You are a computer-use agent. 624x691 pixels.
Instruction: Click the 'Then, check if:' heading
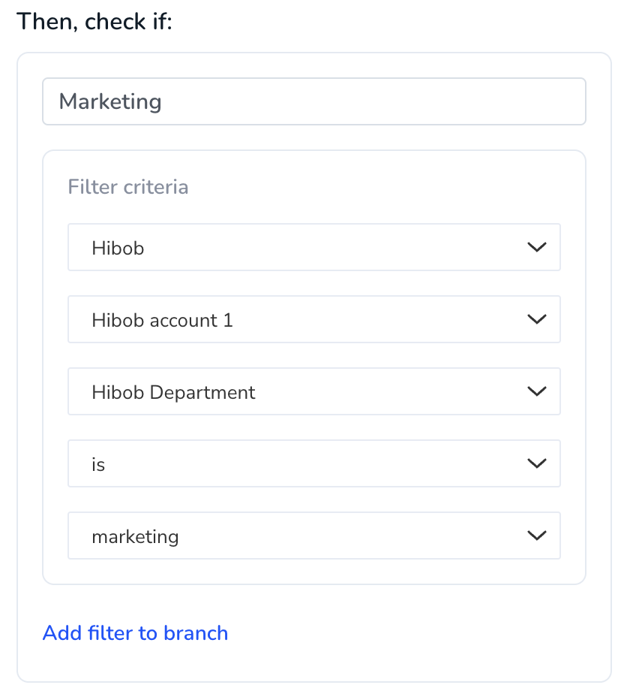tap(94, 22)
